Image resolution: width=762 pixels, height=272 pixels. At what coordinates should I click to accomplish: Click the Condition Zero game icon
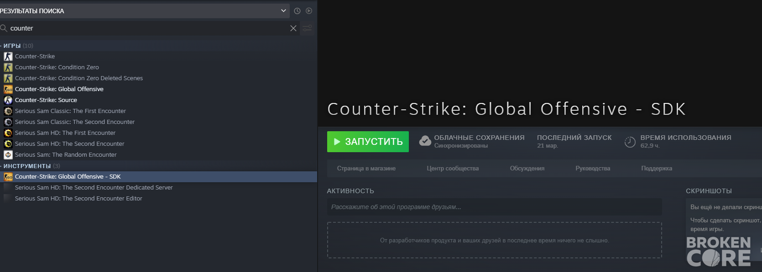point(8,67)
